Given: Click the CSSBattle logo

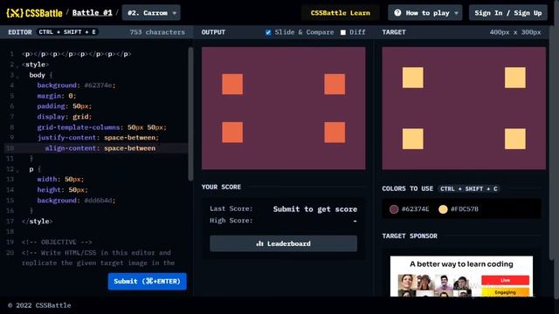Looking at the screenshot, I should [x=34, y=13].
